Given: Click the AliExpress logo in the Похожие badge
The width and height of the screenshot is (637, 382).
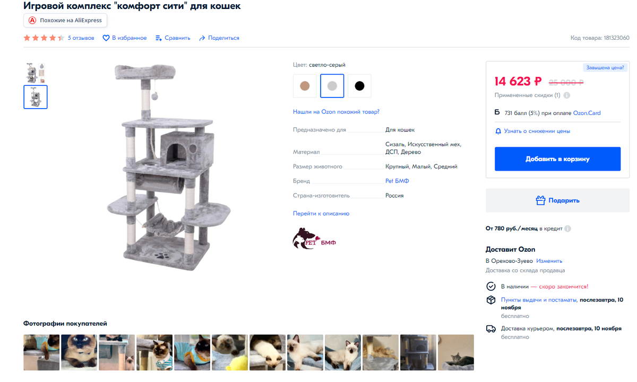Looking at the screenshot, I should point(32,20).
